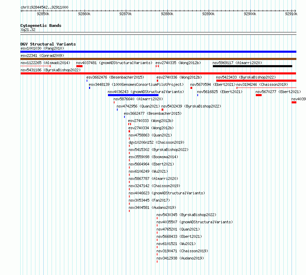Click the brown esv22341 (Conrad2009) variant bar
The width and height of the screenshot is (306, 275).
158,59
